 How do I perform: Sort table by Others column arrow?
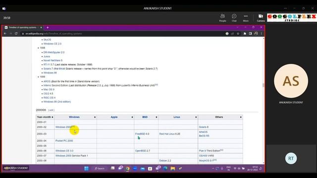pos(241,117)
